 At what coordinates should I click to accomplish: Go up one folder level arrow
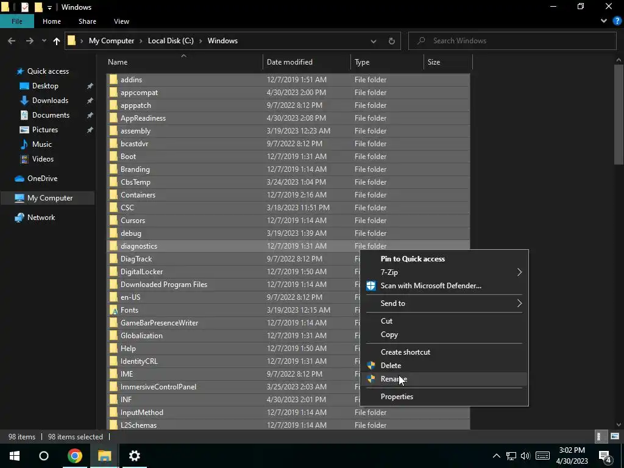pos(57,41)
